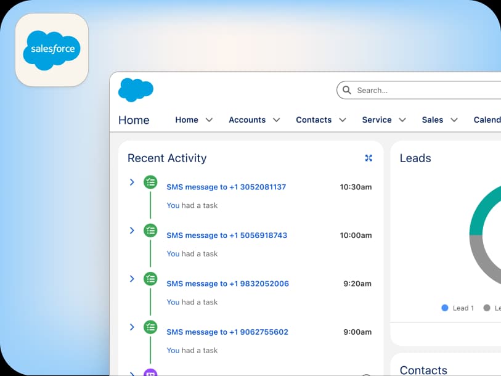Click the large Home app name label
Image resolution: width=501 pixels, height=376 pixels.
coord(134,120)
